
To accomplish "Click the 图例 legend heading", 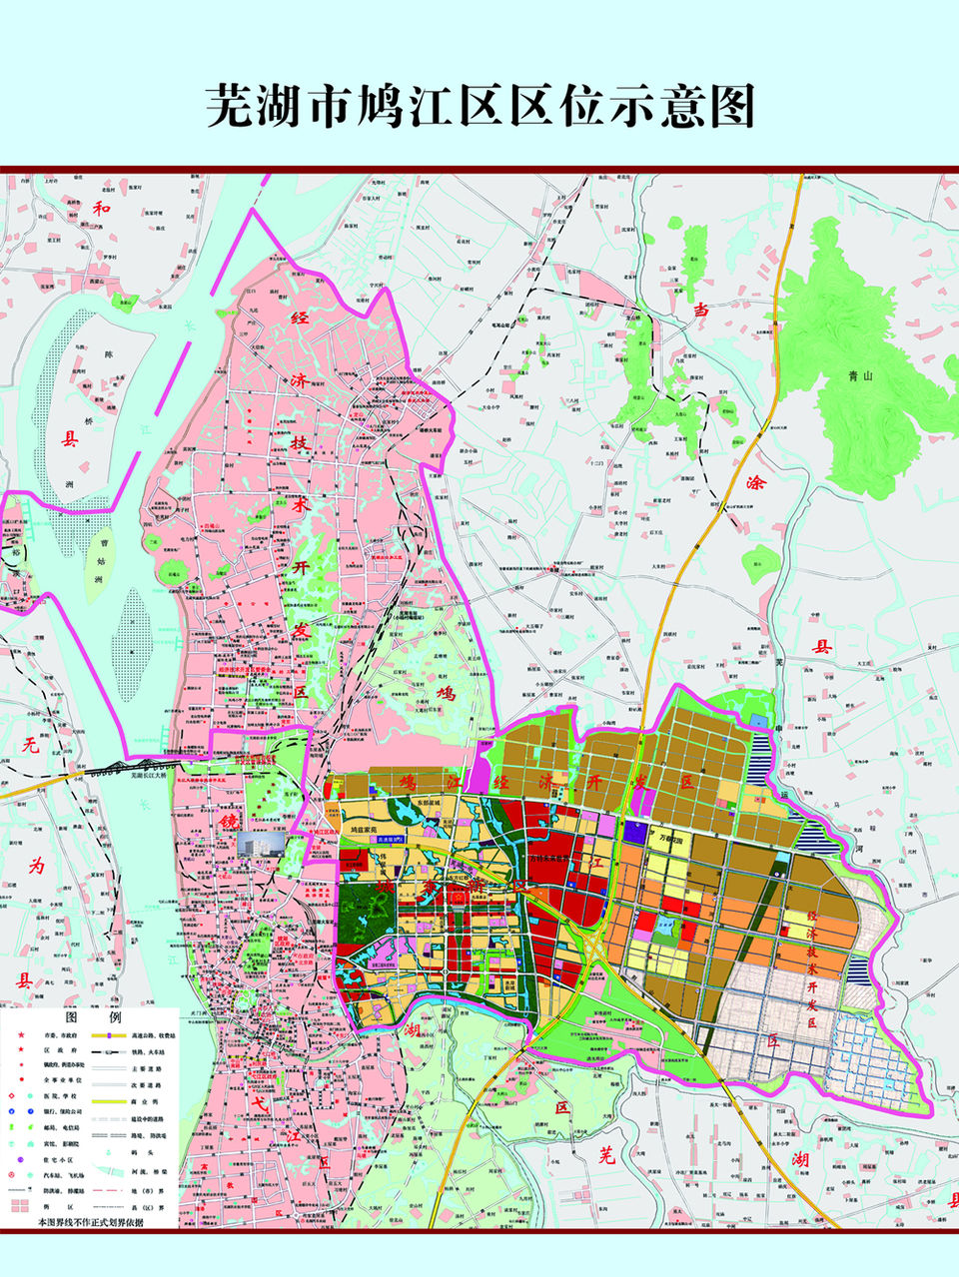I will pos(93,1019).
